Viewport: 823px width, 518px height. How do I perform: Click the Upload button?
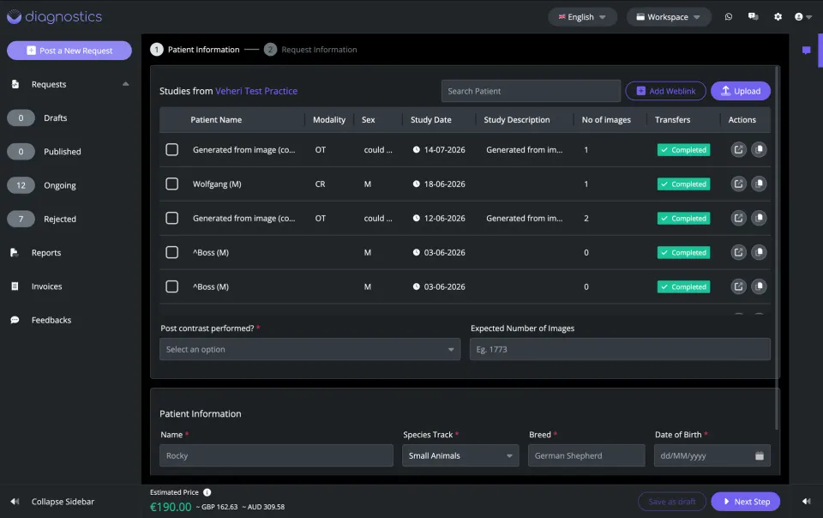click(740, 91)
